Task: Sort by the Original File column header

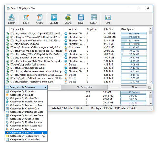Action: (36, 29)
